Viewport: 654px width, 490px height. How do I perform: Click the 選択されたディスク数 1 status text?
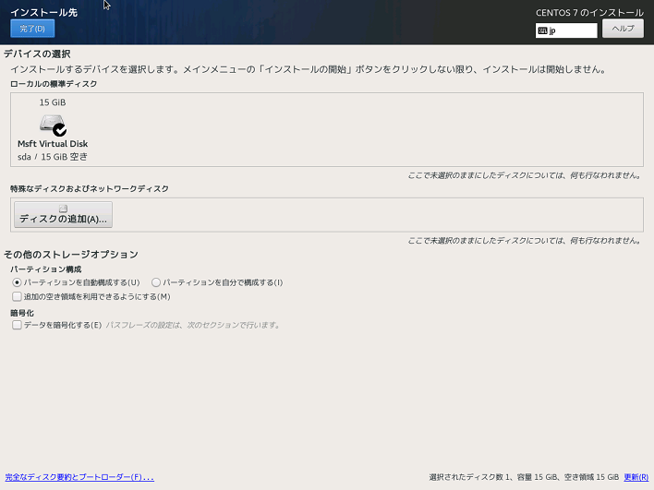[x=469, y=477]
